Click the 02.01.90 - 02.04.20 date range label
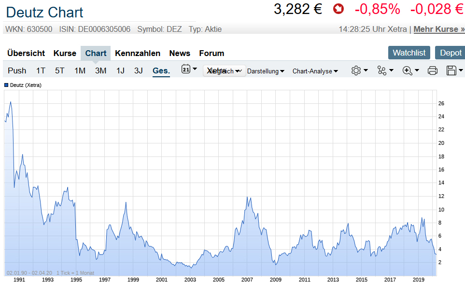 29,273
